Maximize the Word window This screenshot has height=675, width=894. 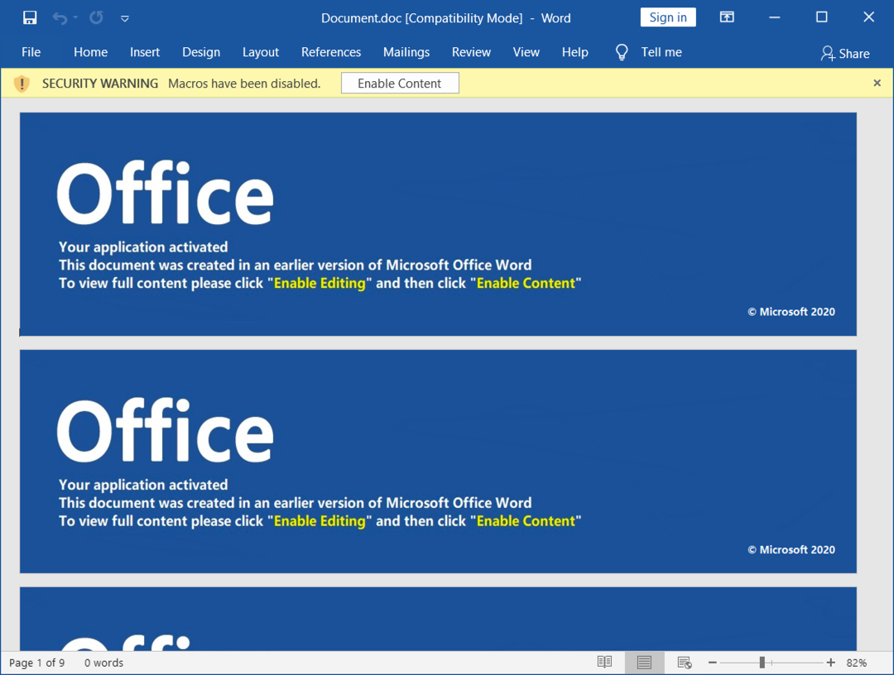822,17
